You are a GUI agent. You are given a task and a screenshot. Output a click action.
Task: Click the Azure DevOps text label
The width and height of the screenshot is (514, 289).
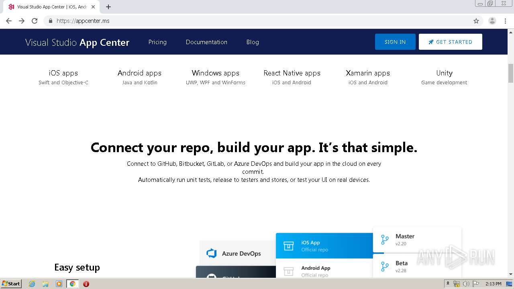pos(241,254)
